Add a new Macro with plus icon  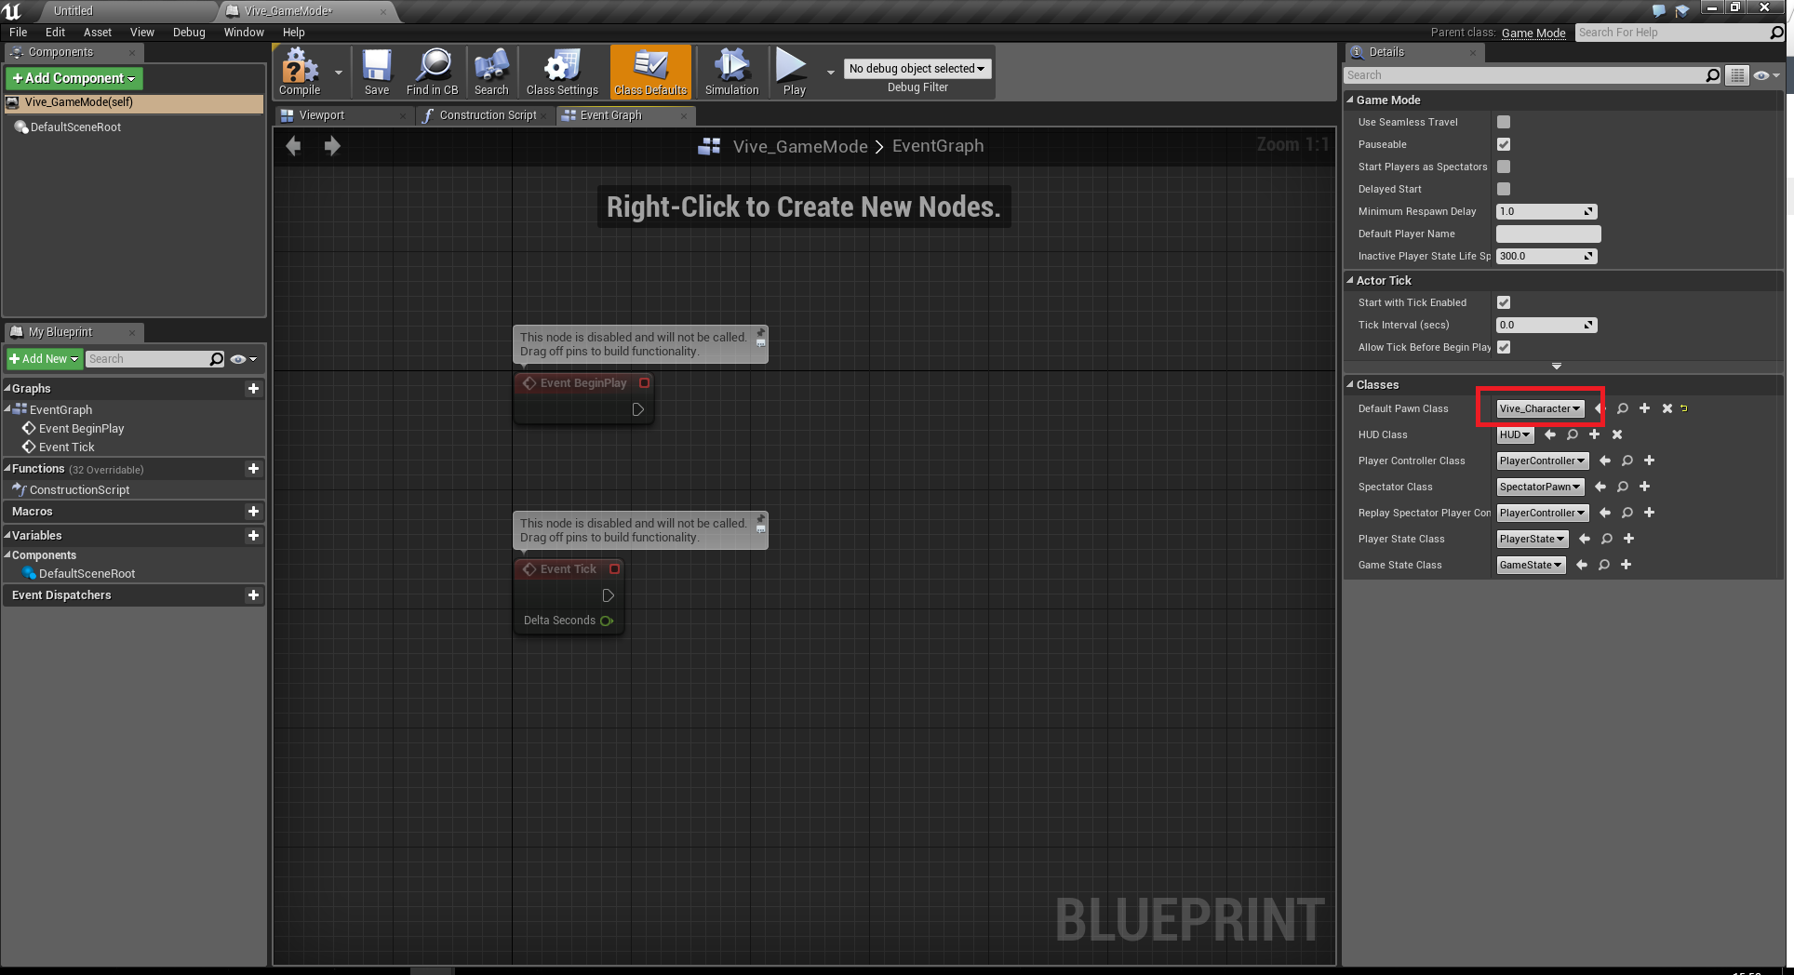[x=253, y=512]
